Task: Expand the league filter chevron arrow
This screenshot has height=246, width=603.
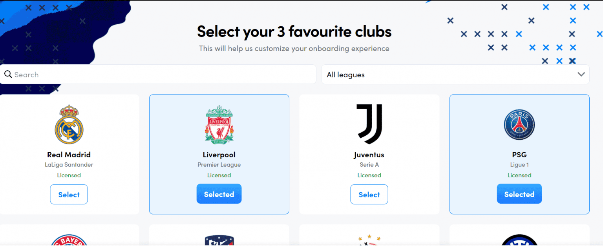Action: [581, 75]
